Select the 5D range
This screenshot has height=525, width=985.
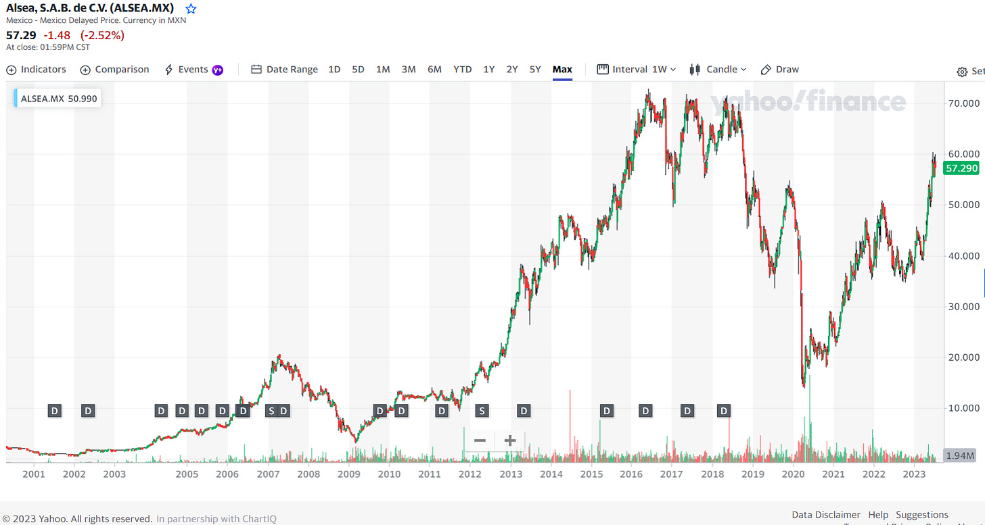coord(358,70)
